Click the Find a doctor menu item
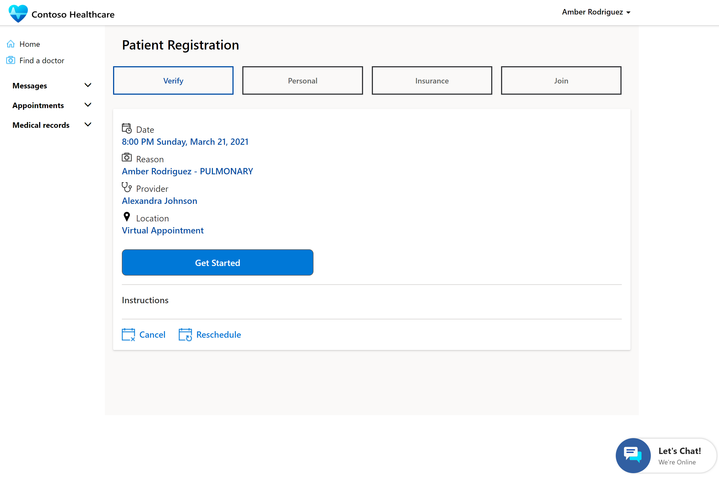This screenshot has width=719, height=480. (41, 60)
